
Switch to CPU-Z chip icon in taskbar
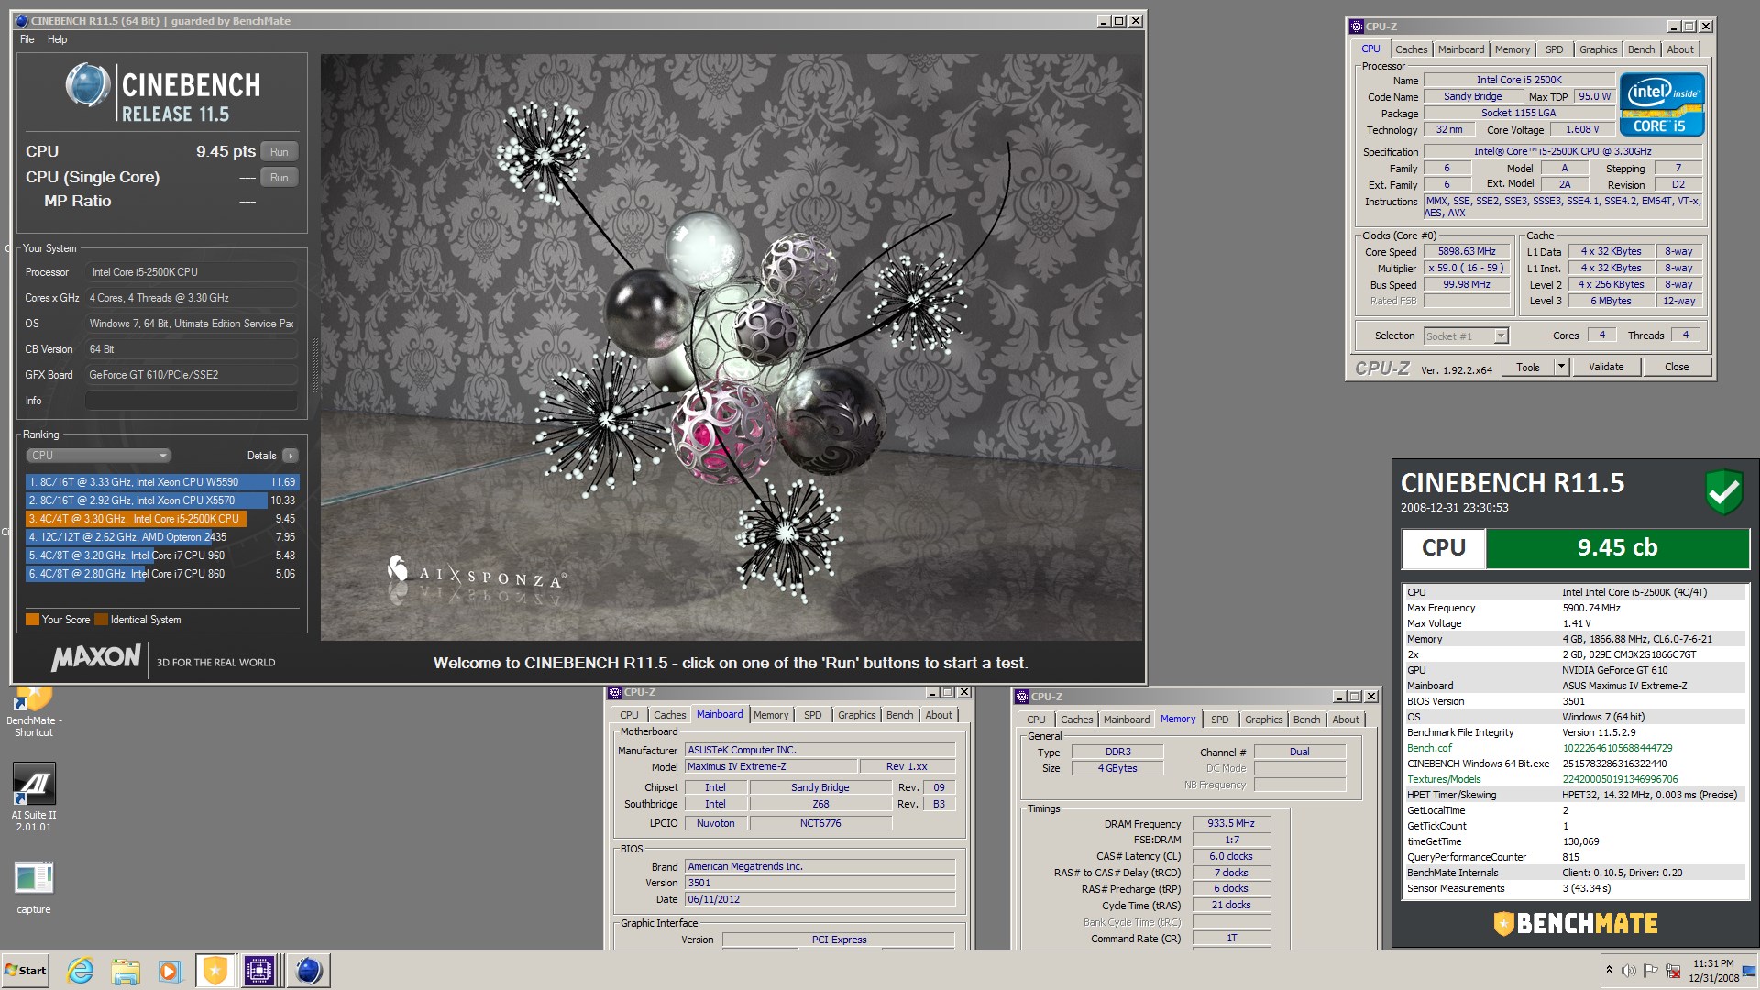259,970
